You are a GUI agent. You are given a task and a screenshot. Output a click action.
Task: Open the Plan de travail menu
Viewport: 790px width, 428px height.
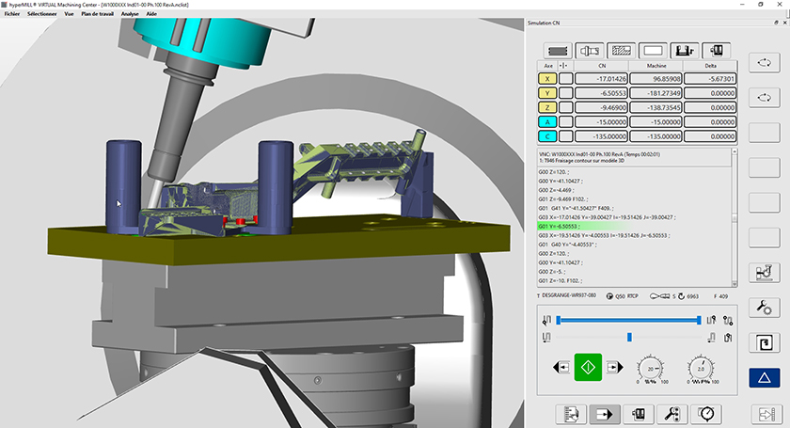click(97, 15)
